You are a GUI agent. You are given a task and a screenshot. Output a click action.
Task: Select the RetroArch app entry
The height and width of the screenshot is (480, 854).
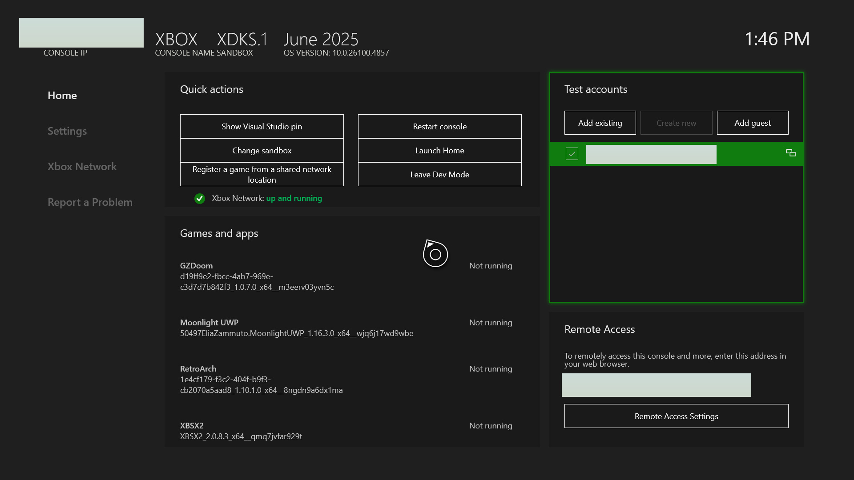tap(346, 380)
